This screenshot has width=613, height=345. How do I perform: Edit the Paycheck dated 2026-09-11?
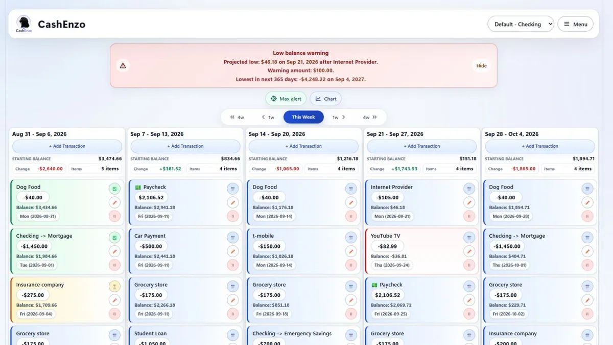pos(233,202)
